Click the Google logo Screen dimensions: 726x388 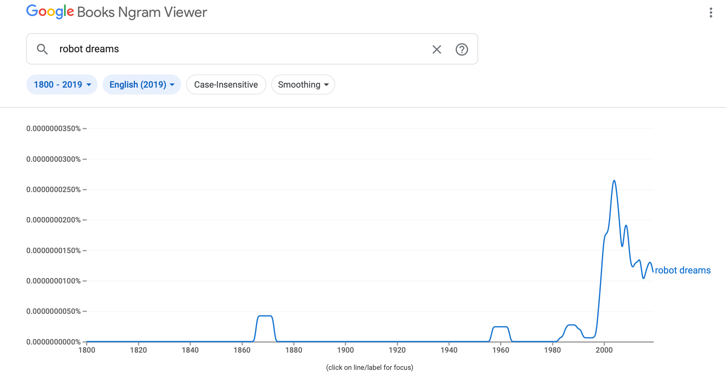click(x=50, y=12)
